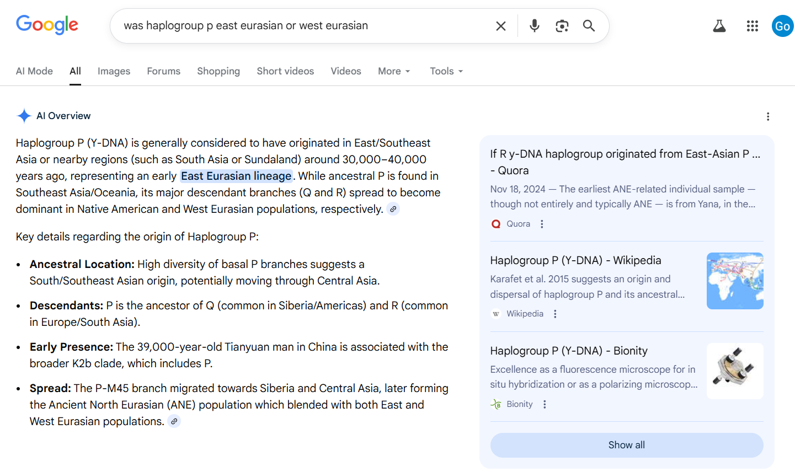Click into the search input field
Viewport: 795px width, 472px height.
click(303, 26)
